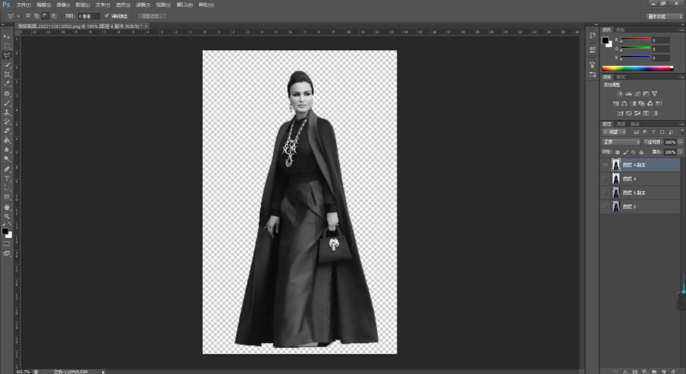Add a Photo Filter adjustment

pos(642,104)
